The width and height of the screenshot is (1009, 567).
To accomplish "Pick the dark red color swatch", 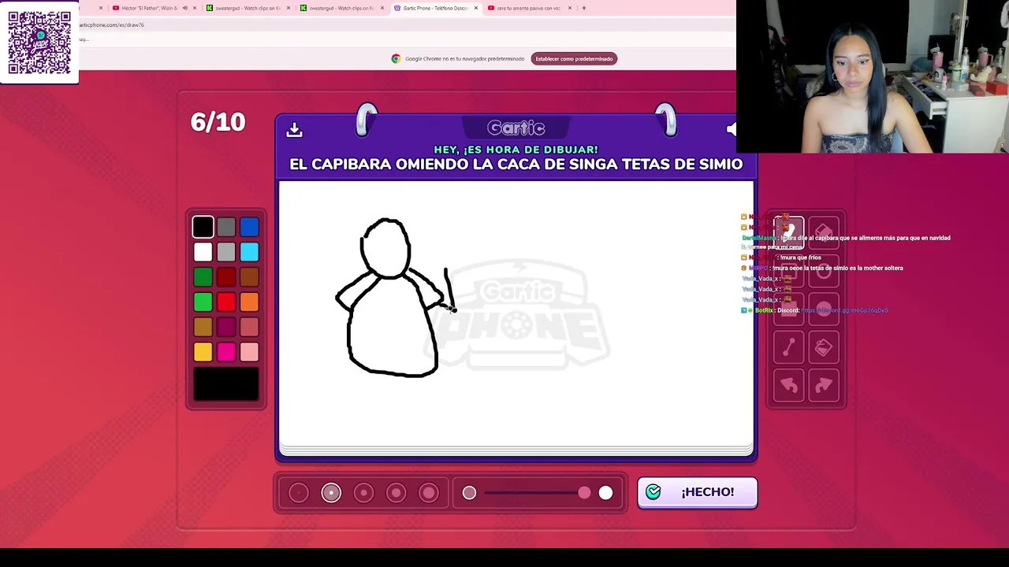I will [x=226, y=276].
